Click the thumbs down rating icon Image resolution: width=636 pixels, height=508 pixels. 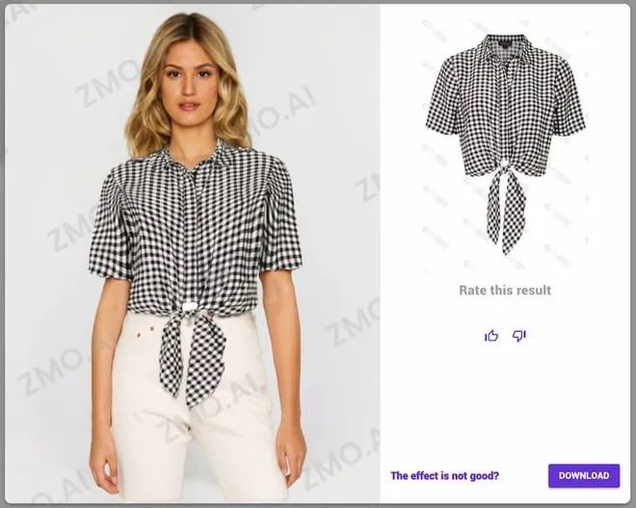[519, 336]
